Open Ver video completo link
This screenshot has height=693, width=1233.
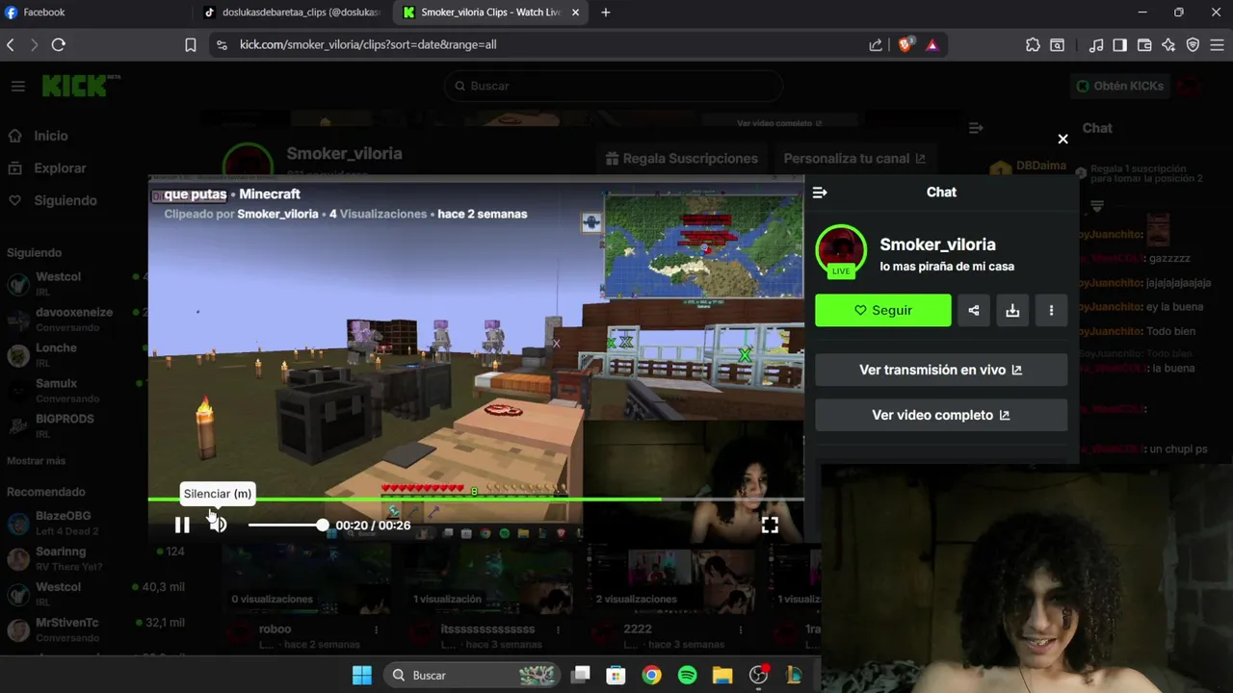941,415
